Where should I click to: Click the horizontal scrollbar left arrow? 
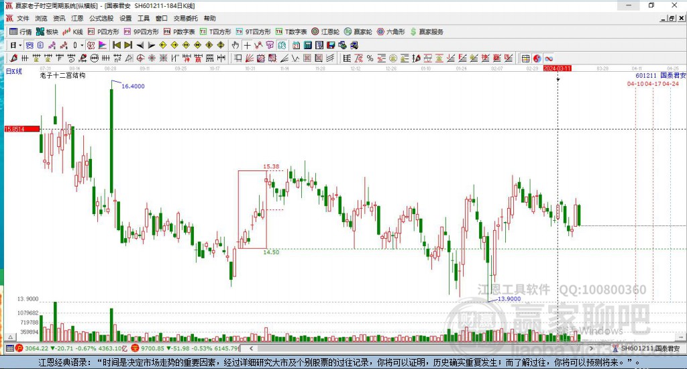click(251, 348)
